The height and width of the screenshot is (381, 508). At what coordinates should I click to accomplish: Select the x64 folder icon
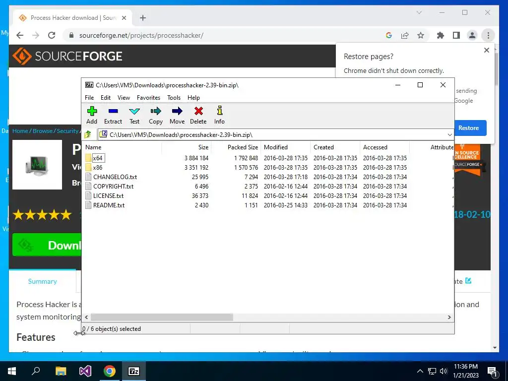coord(88,158)
